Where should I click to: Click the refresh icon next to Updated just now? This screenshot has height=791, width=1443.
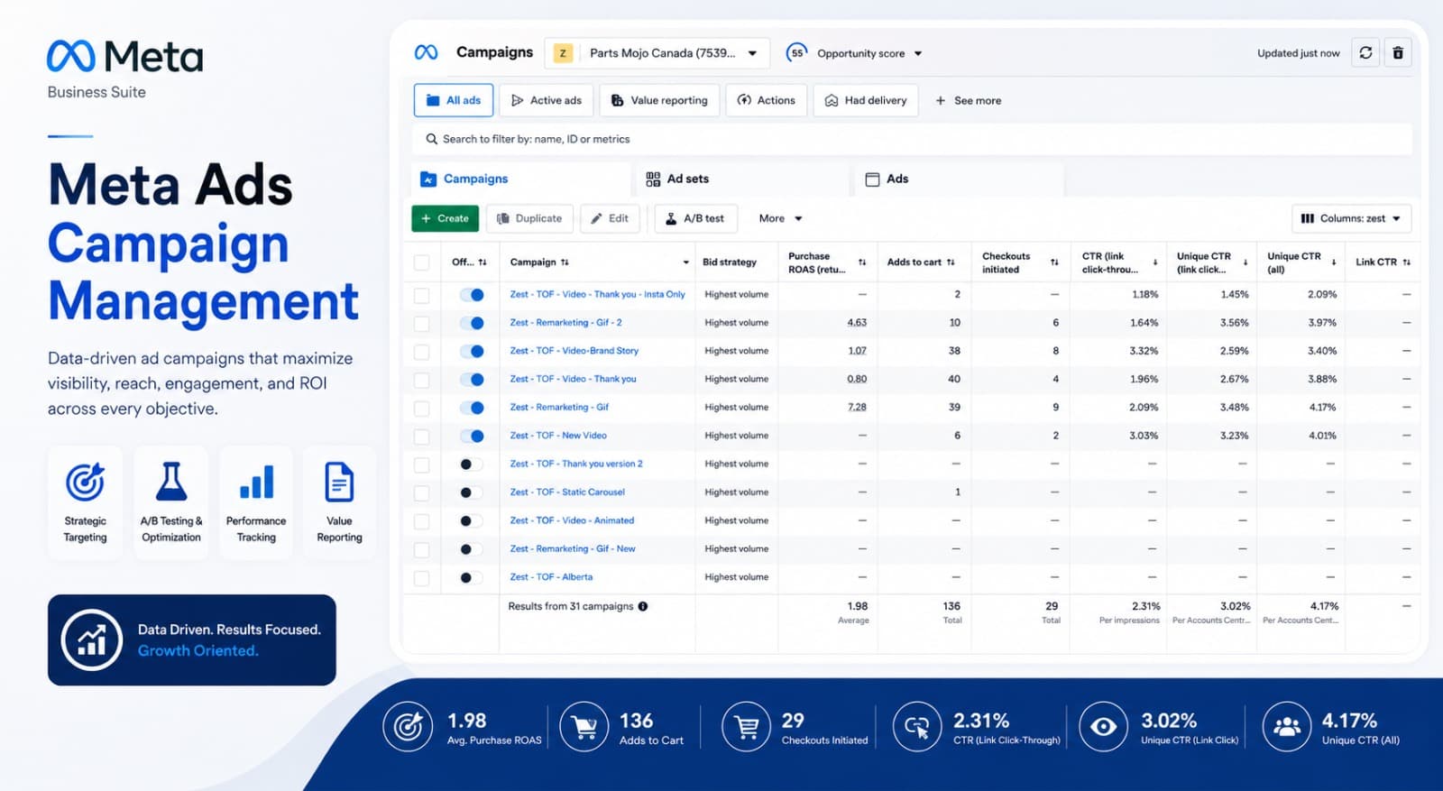tap(1365, 53)
